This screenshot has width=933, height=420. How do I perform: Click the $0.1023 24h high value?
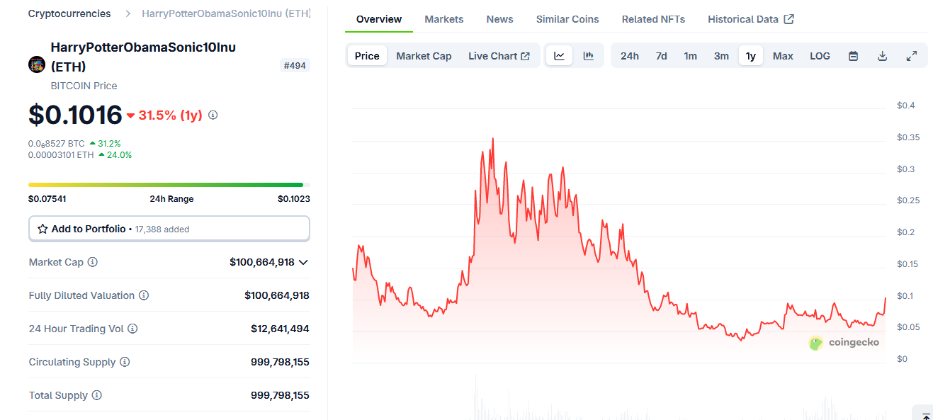(294, 199)
